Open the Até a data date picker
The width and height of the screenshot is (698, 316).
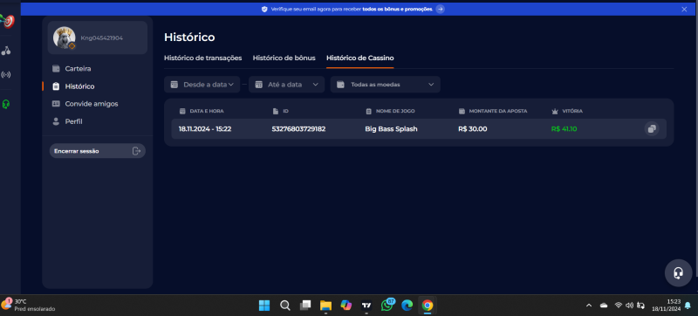coord(287,85)
